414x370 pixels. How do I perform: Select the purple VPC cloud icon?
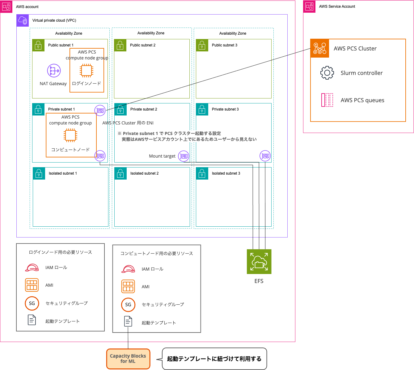click(x=23, y=20)
